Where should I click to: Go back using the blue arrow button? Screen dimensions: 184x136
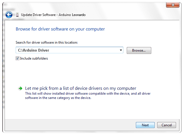[x=9, y=15]
